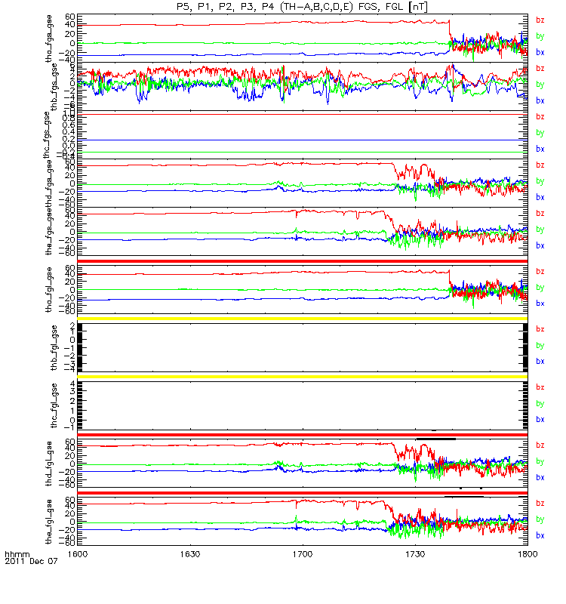Click bz legend beside thc_fgs_gse panel

(540, 117)
